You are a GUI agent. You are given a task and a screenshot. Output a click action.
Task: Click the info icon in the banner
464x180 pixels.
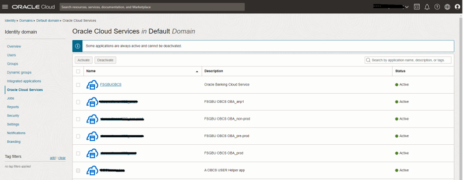point(77,46)
